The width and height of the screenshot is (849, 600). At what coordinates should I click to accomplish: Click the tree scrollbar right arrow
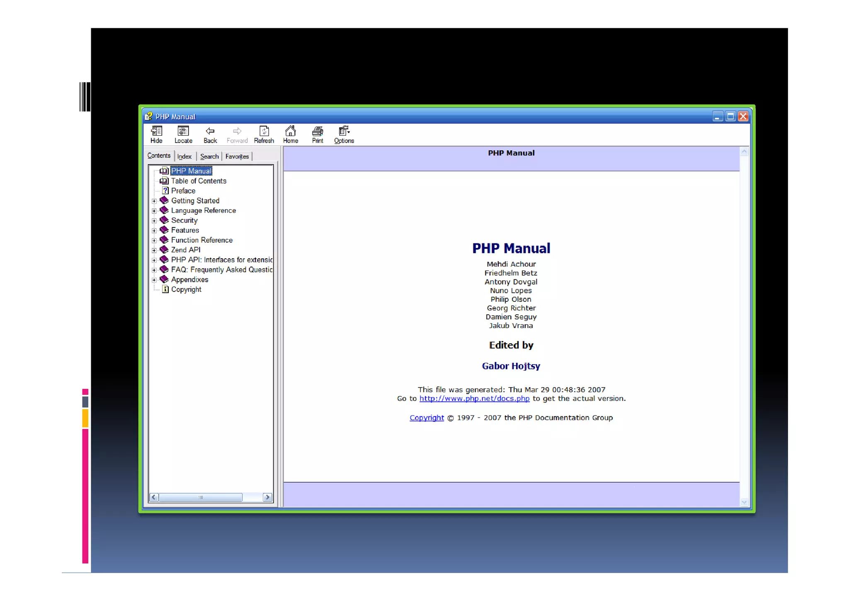point(268,497)
